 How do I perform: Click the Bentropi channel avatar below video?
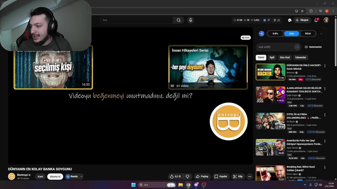tap(12, 176)
